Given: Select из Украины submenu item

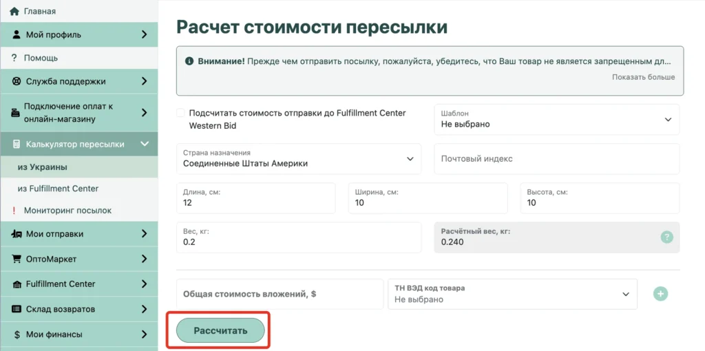Looking at the screenshot, I should (78, 167).
